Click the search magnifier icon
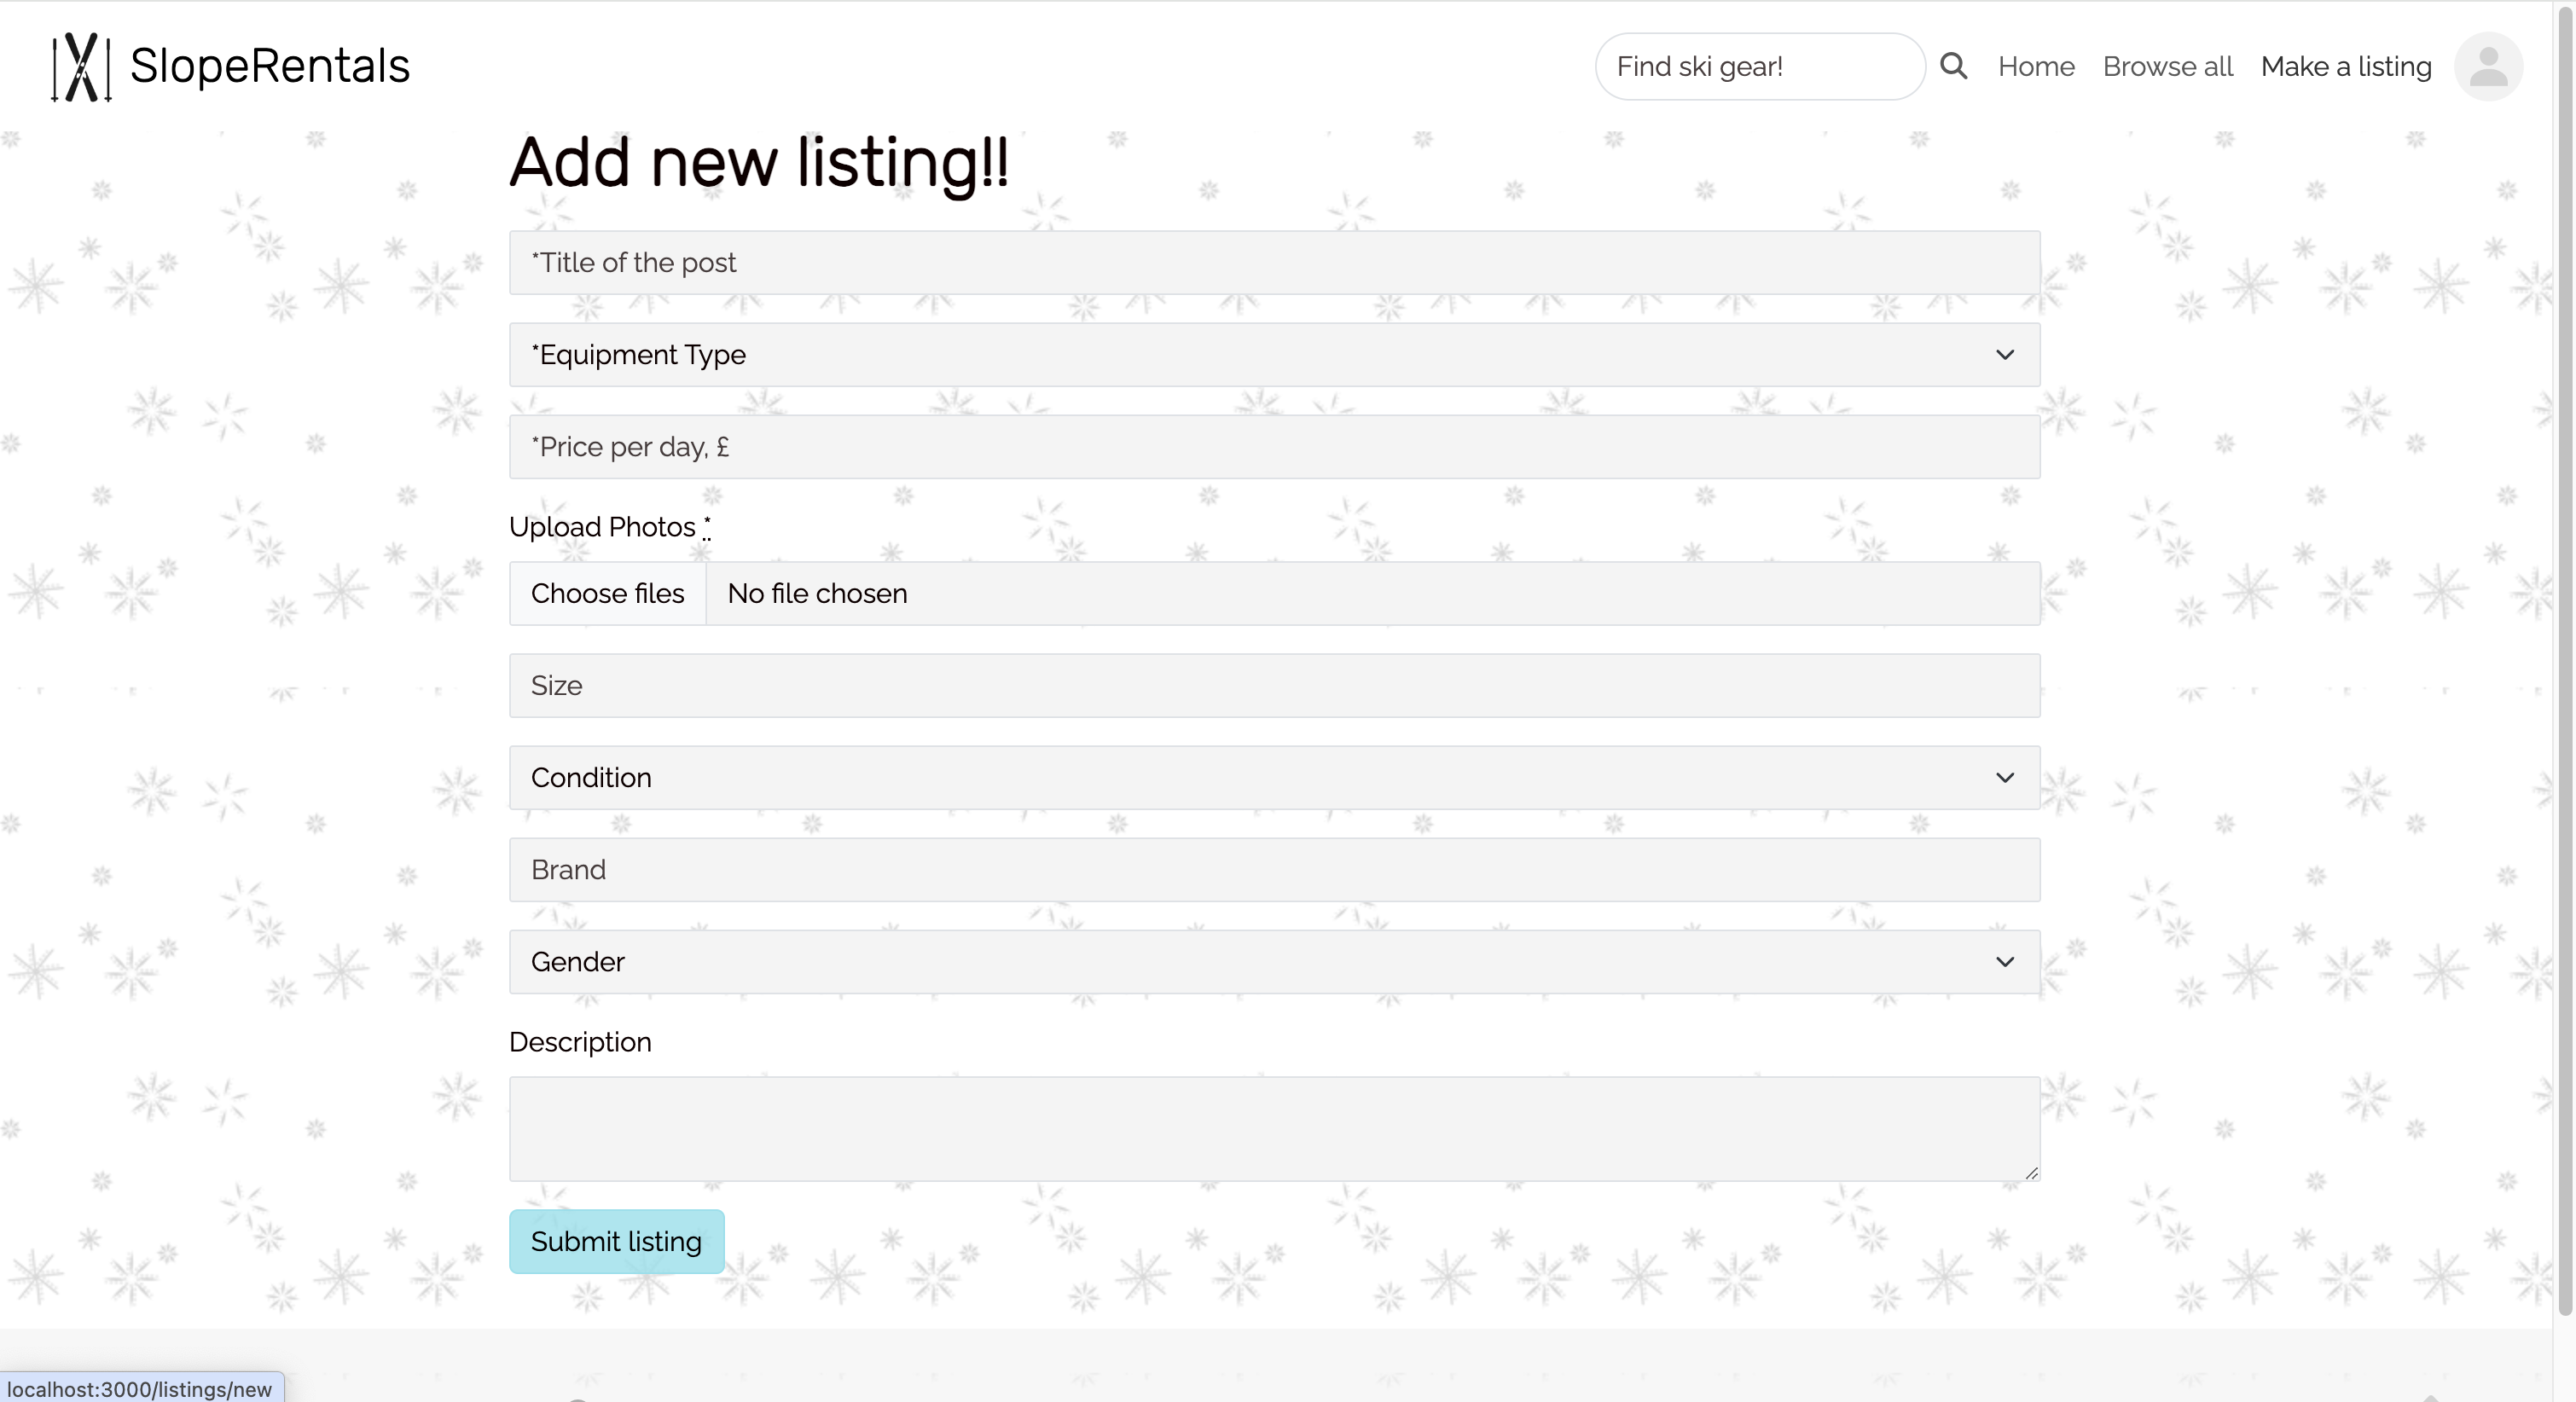The height and width of the screenshot is (1402, 2576). click(1953, 66)
